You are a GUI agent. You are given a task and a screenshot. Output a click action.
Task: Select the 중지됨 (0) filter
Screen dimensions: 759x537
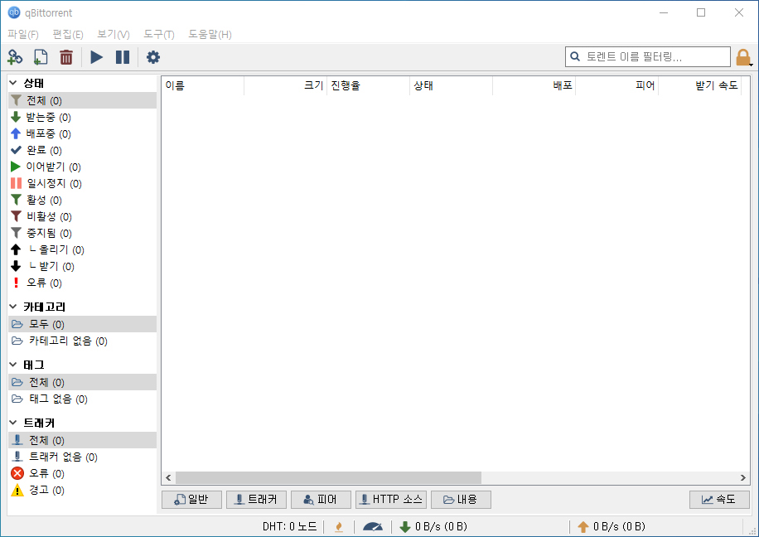(82, 233)
